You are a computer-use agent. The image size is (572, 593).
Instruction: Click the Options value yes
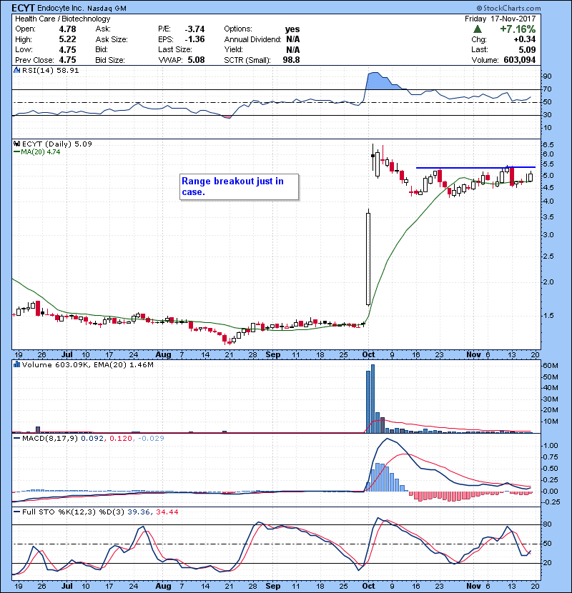tap(292, 29)
